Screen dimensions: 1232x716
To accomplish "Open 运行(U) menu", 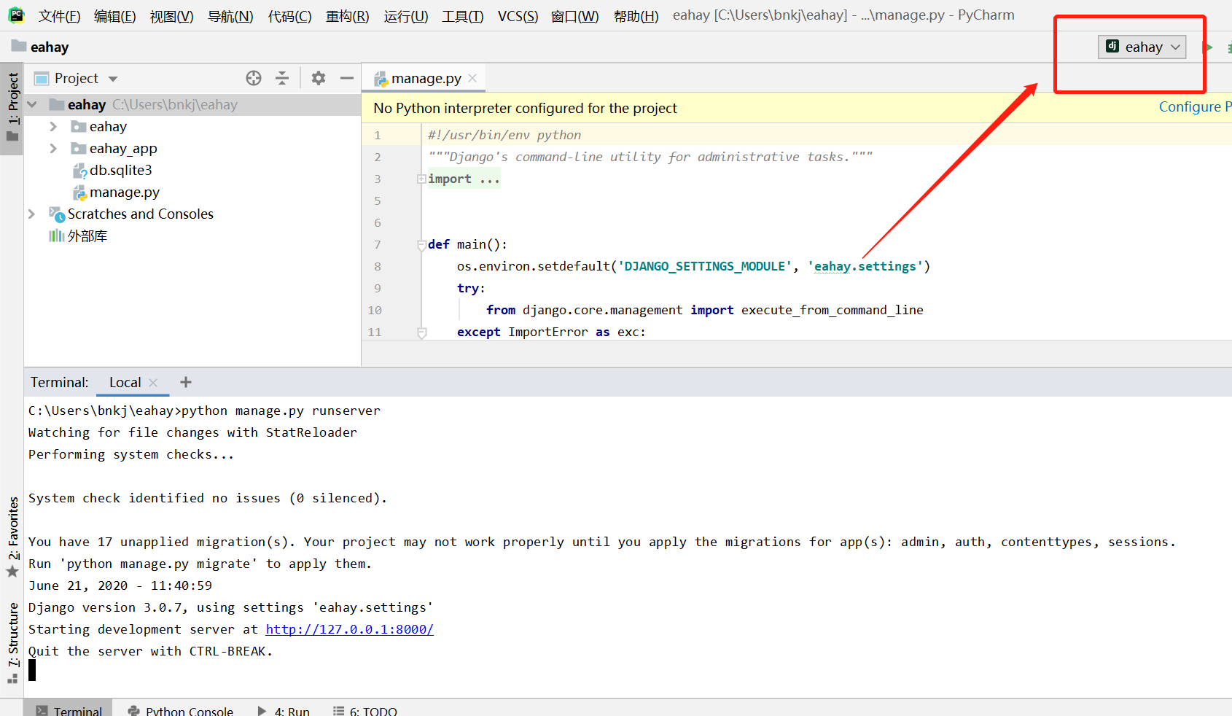I will [x=406, y=16].
